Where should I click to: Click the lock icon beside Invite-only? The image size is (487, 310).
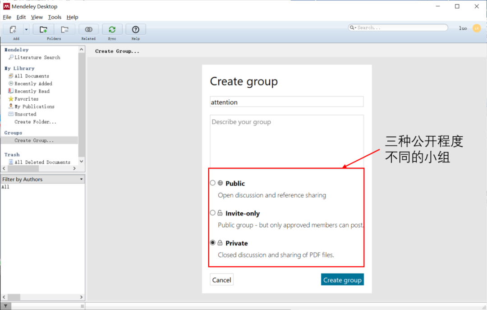tap(220, 213)
